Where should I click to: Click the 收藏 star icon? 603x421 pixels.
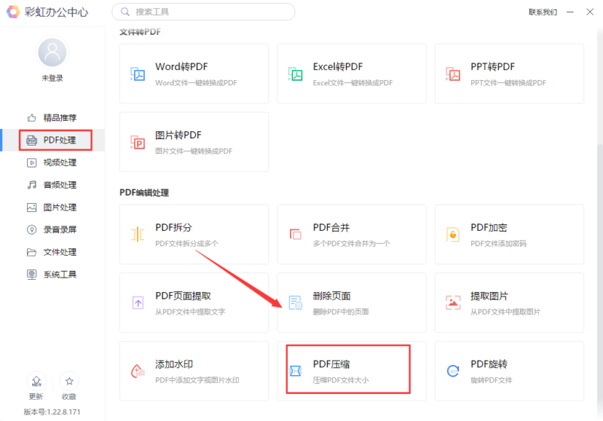[x=69, y=381]
